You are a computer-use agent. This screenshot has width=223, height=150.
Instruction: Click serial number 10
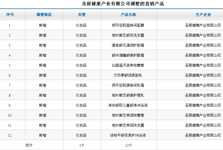point(10,115)
